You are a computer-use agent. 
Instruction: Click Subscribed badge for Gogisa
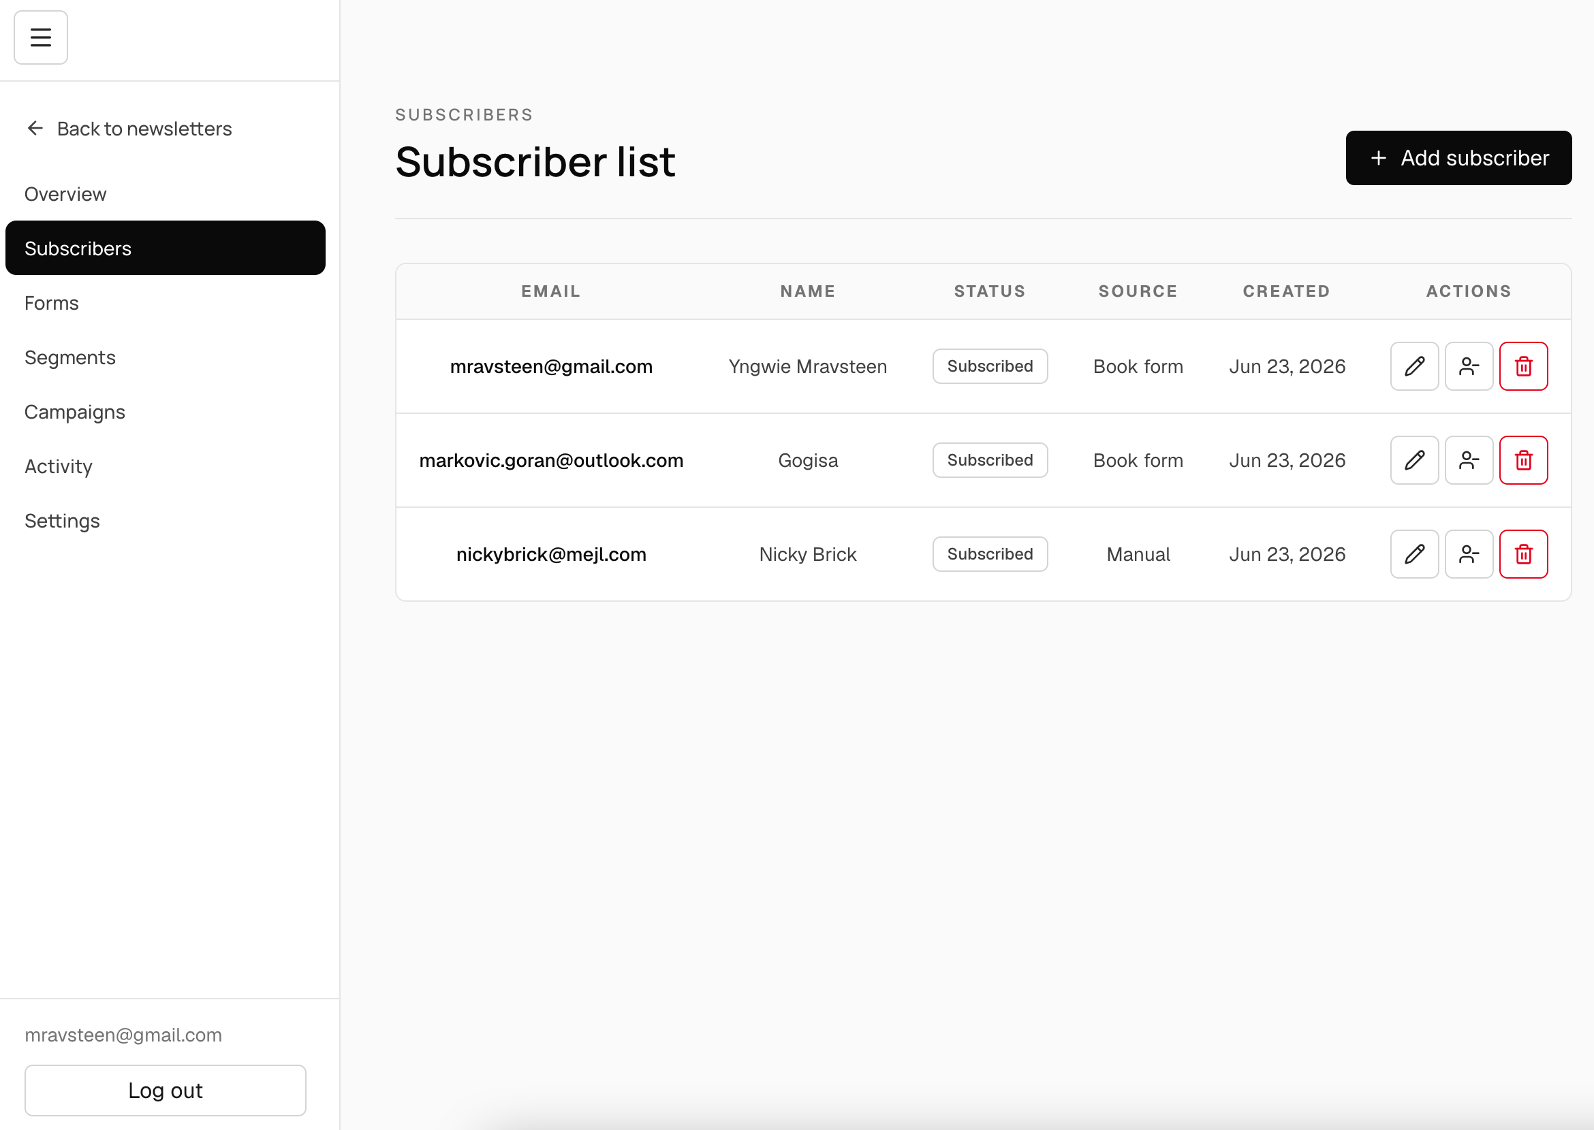click(990, 460)
